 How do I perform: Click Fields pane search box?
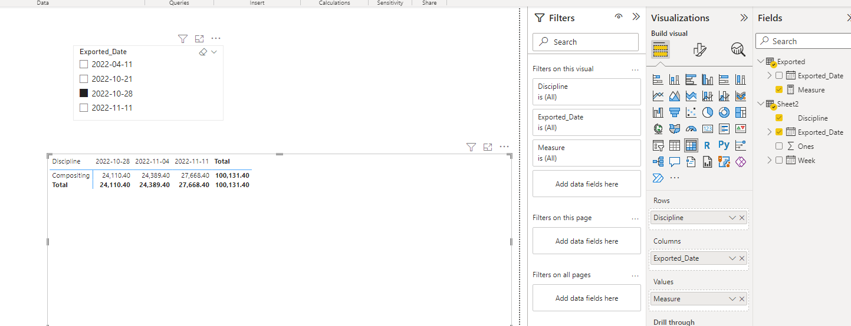[803, 41]
